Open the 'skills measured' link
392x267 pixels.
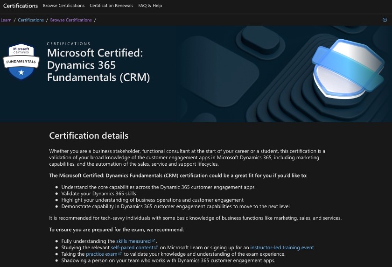[133, 241]
